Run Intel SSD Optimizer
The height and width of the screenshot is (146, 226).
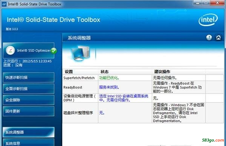coord(28,51)
